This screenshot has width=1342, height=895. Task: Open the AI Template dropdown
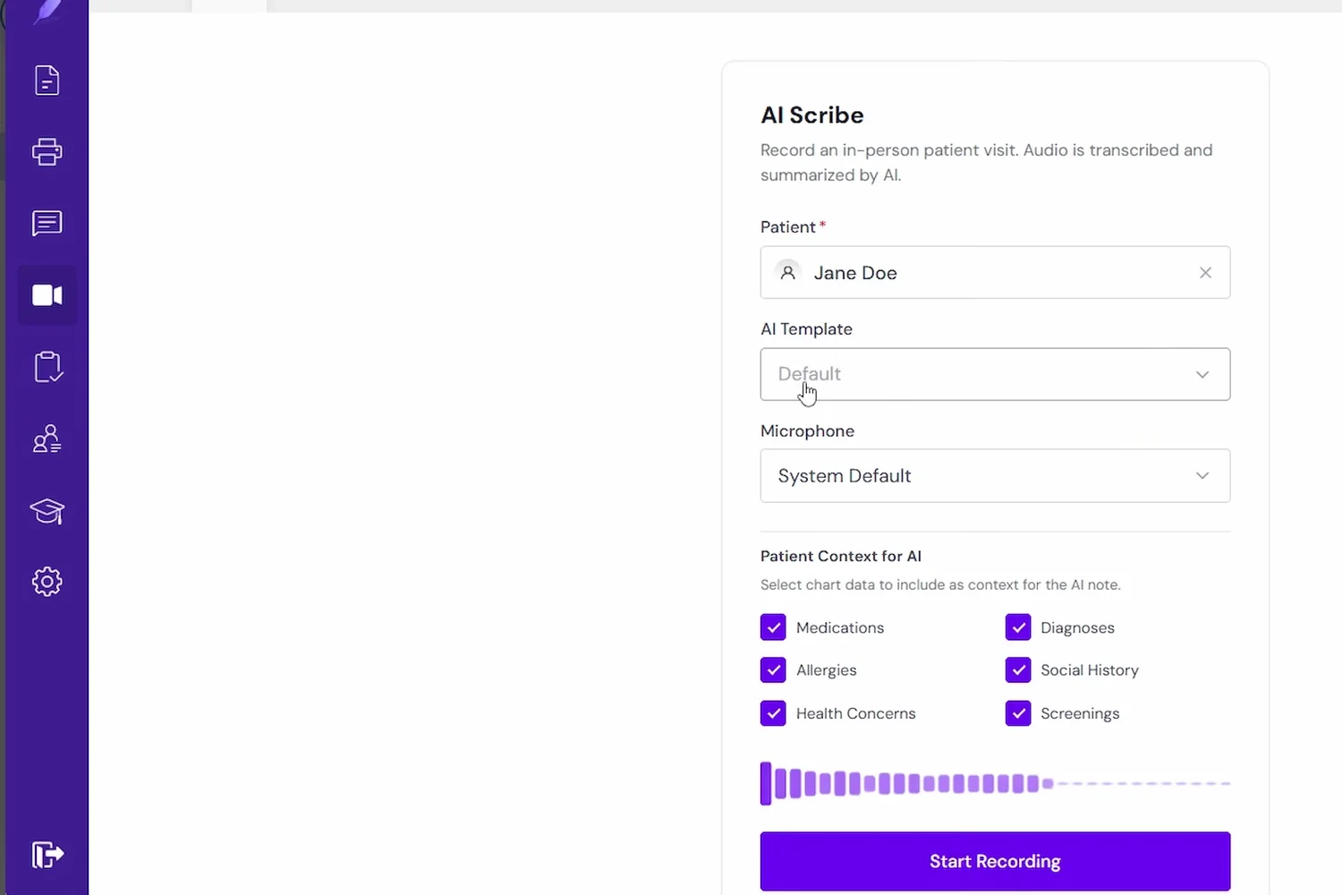pos(995,374)
